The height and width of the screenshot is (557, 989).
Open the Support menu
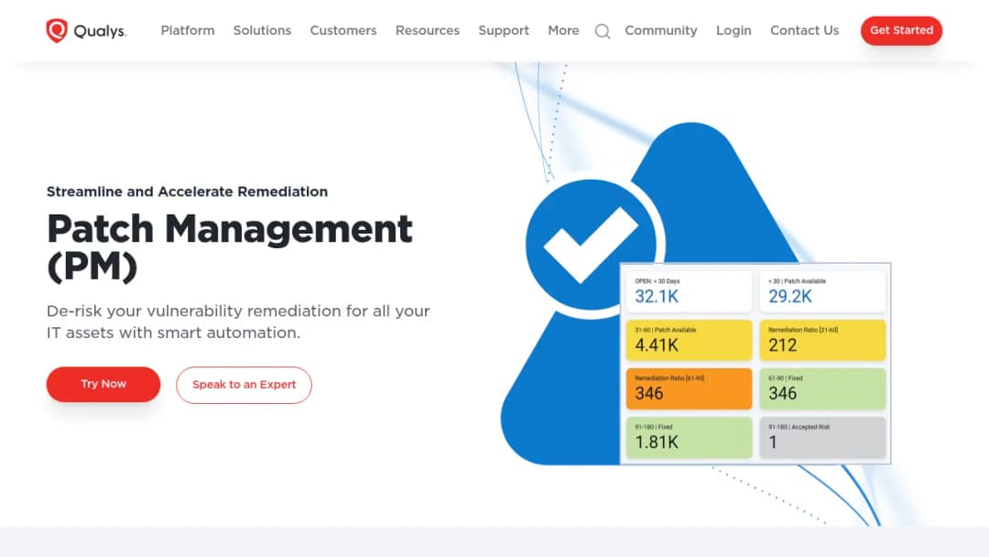[504, 30]
